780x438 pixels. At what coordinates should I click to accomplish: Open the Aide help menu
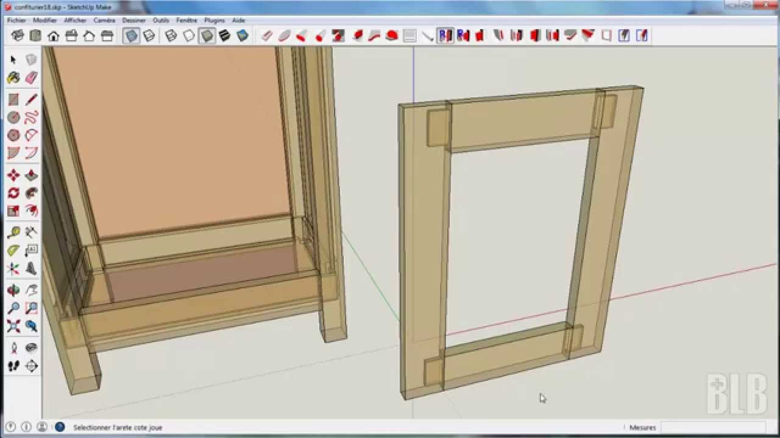tap(238, 20)
